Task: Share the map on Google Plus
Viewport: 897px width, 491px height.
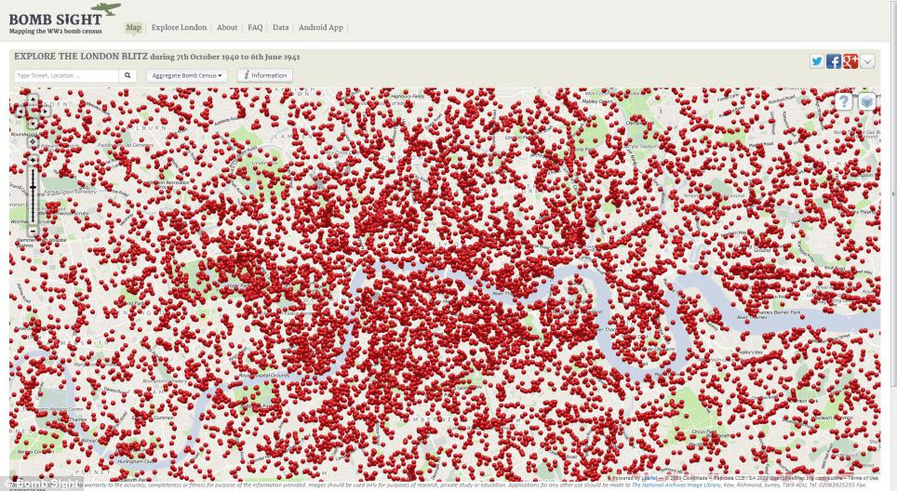Action: click(850, 61)
